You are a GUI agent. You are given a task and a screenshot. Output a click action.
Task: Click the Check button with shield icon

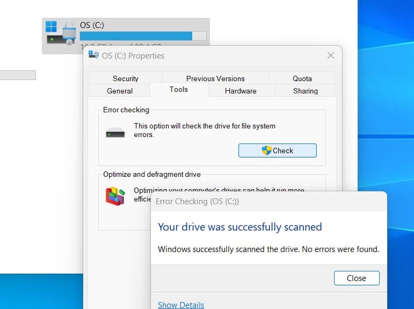click(x=277, y=150)
